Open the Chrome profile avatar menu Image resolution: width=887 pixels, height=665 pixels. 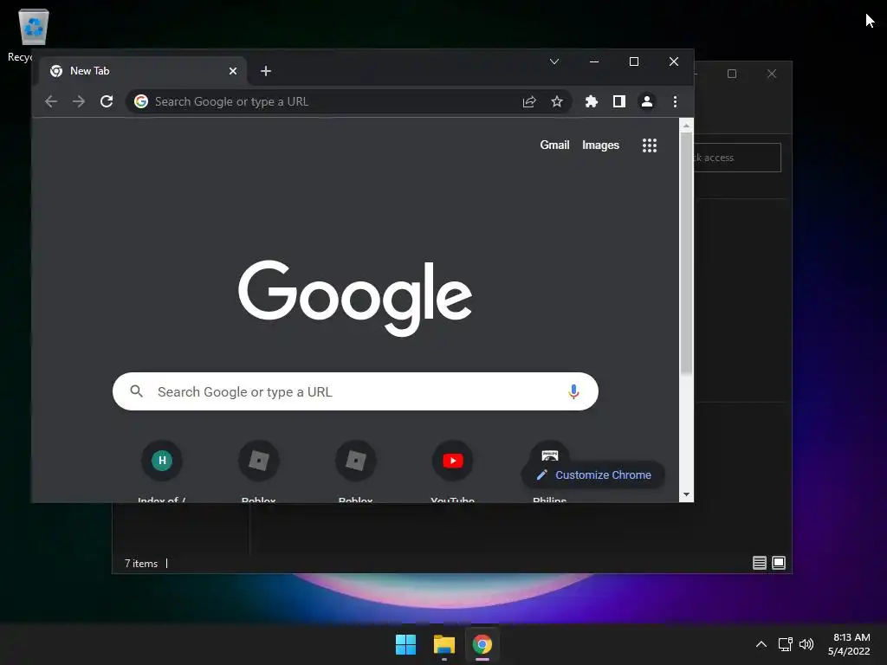point(646,102)
